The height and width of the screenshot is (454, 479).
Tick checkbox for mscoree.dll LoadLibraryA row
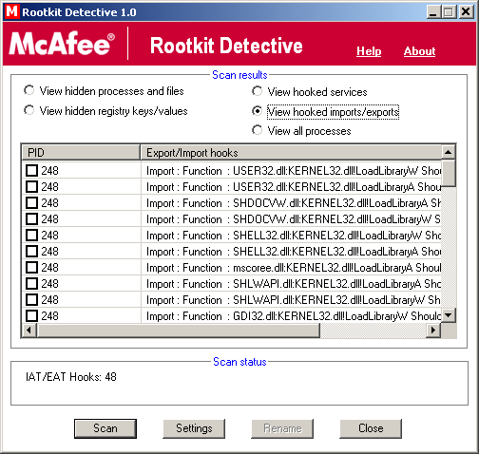point(31,267)
